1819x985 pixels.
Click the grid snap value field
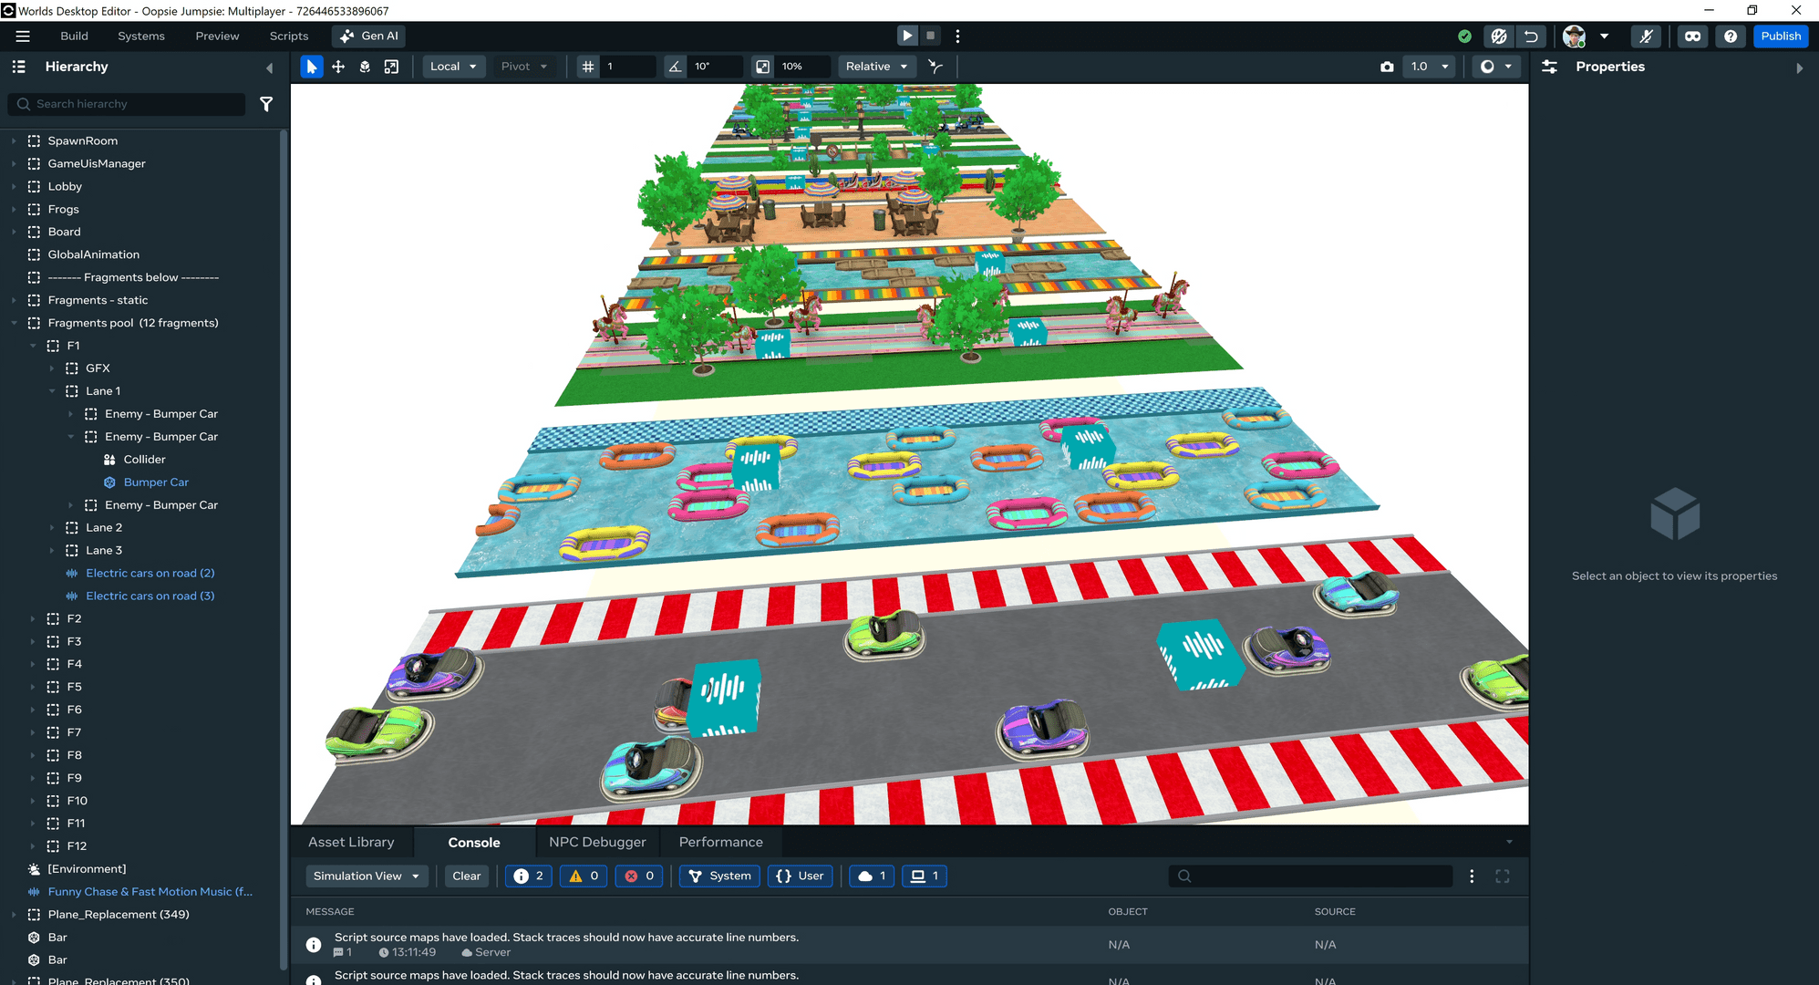click(629, 67)
